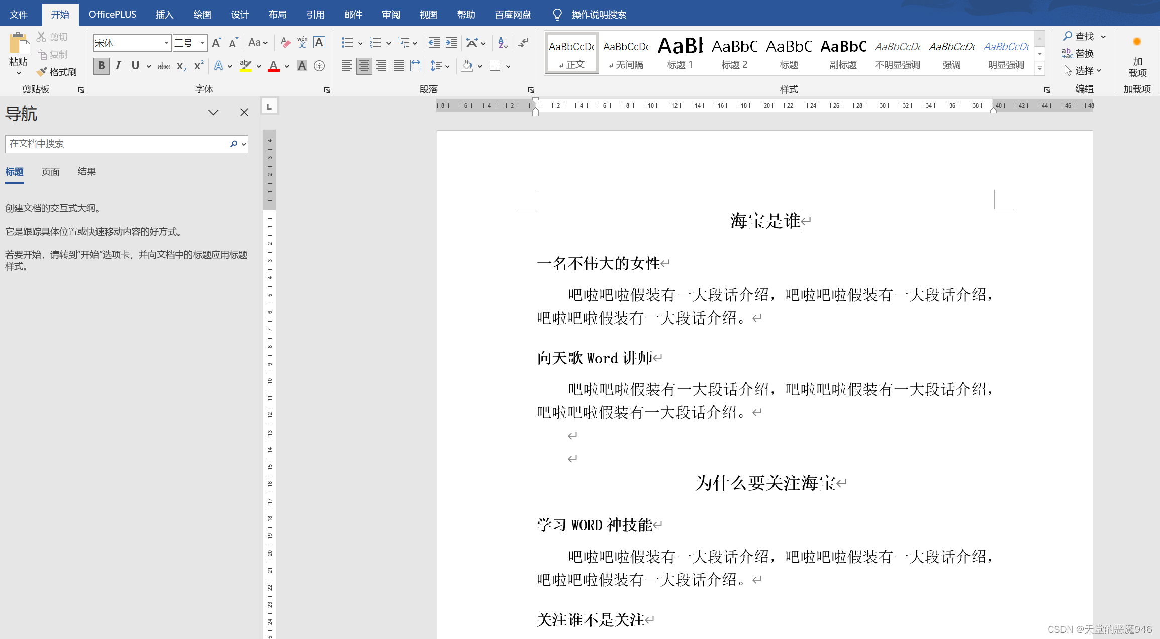The height and width of the screenshot is (639, 1160).
Task: Open the numbered list dropdown arrow
Action: (389, 43)
